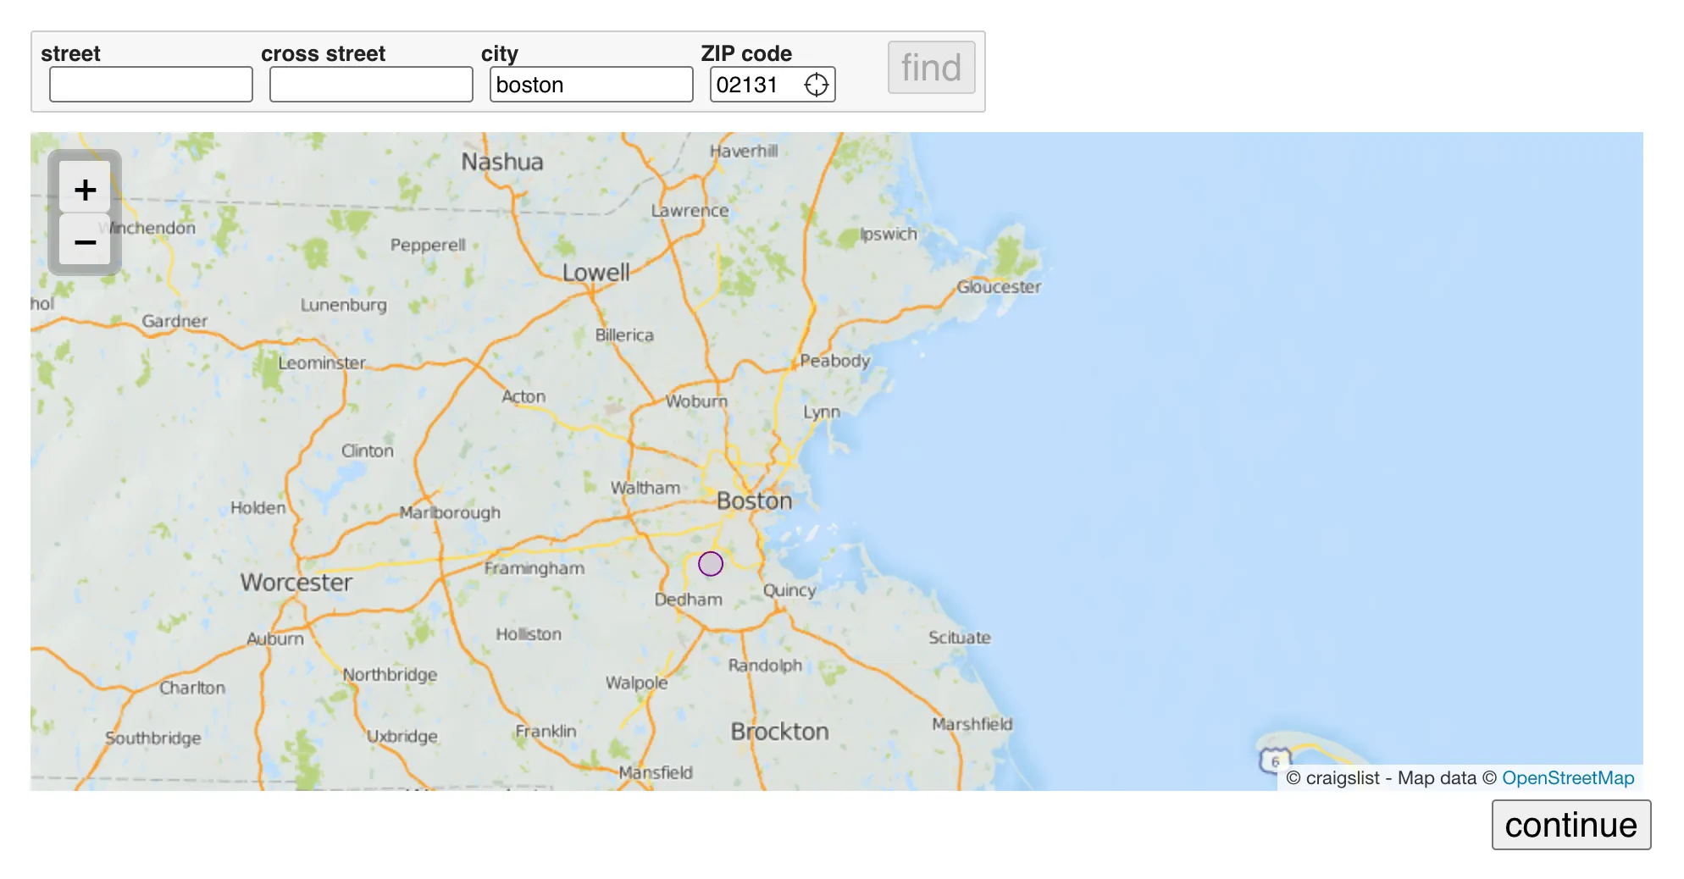Viewport: 1684px width, 879px height.
Task: Click Worcester on the map
Action: pos(295,582)
